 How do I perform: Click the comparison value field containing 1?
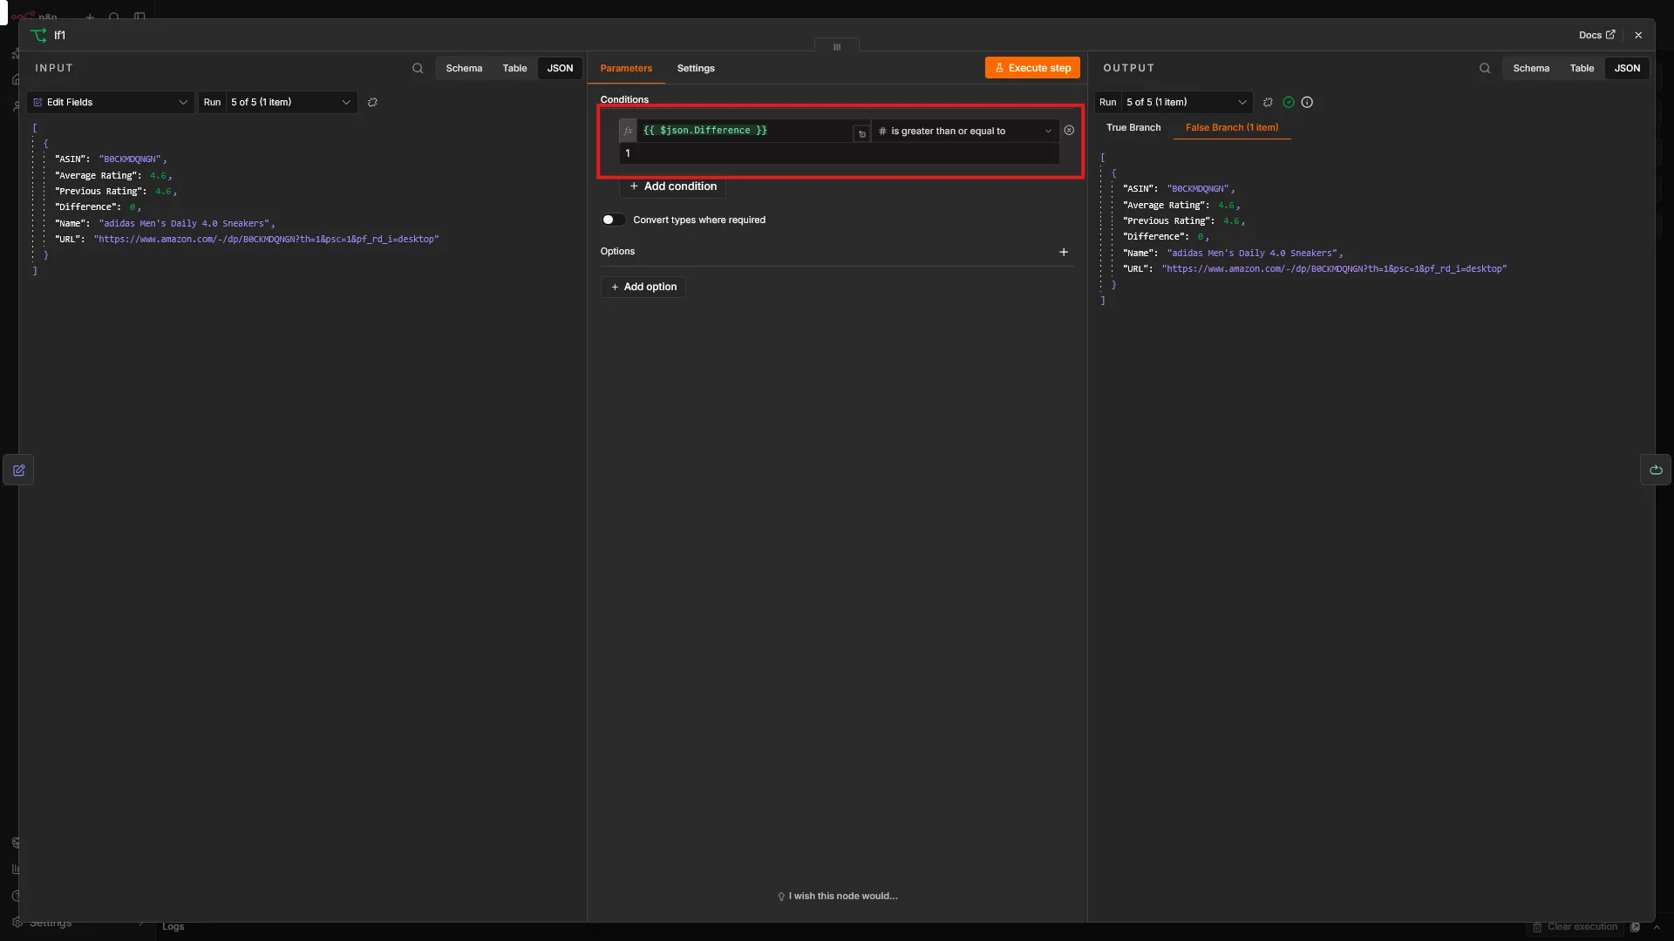839,153
